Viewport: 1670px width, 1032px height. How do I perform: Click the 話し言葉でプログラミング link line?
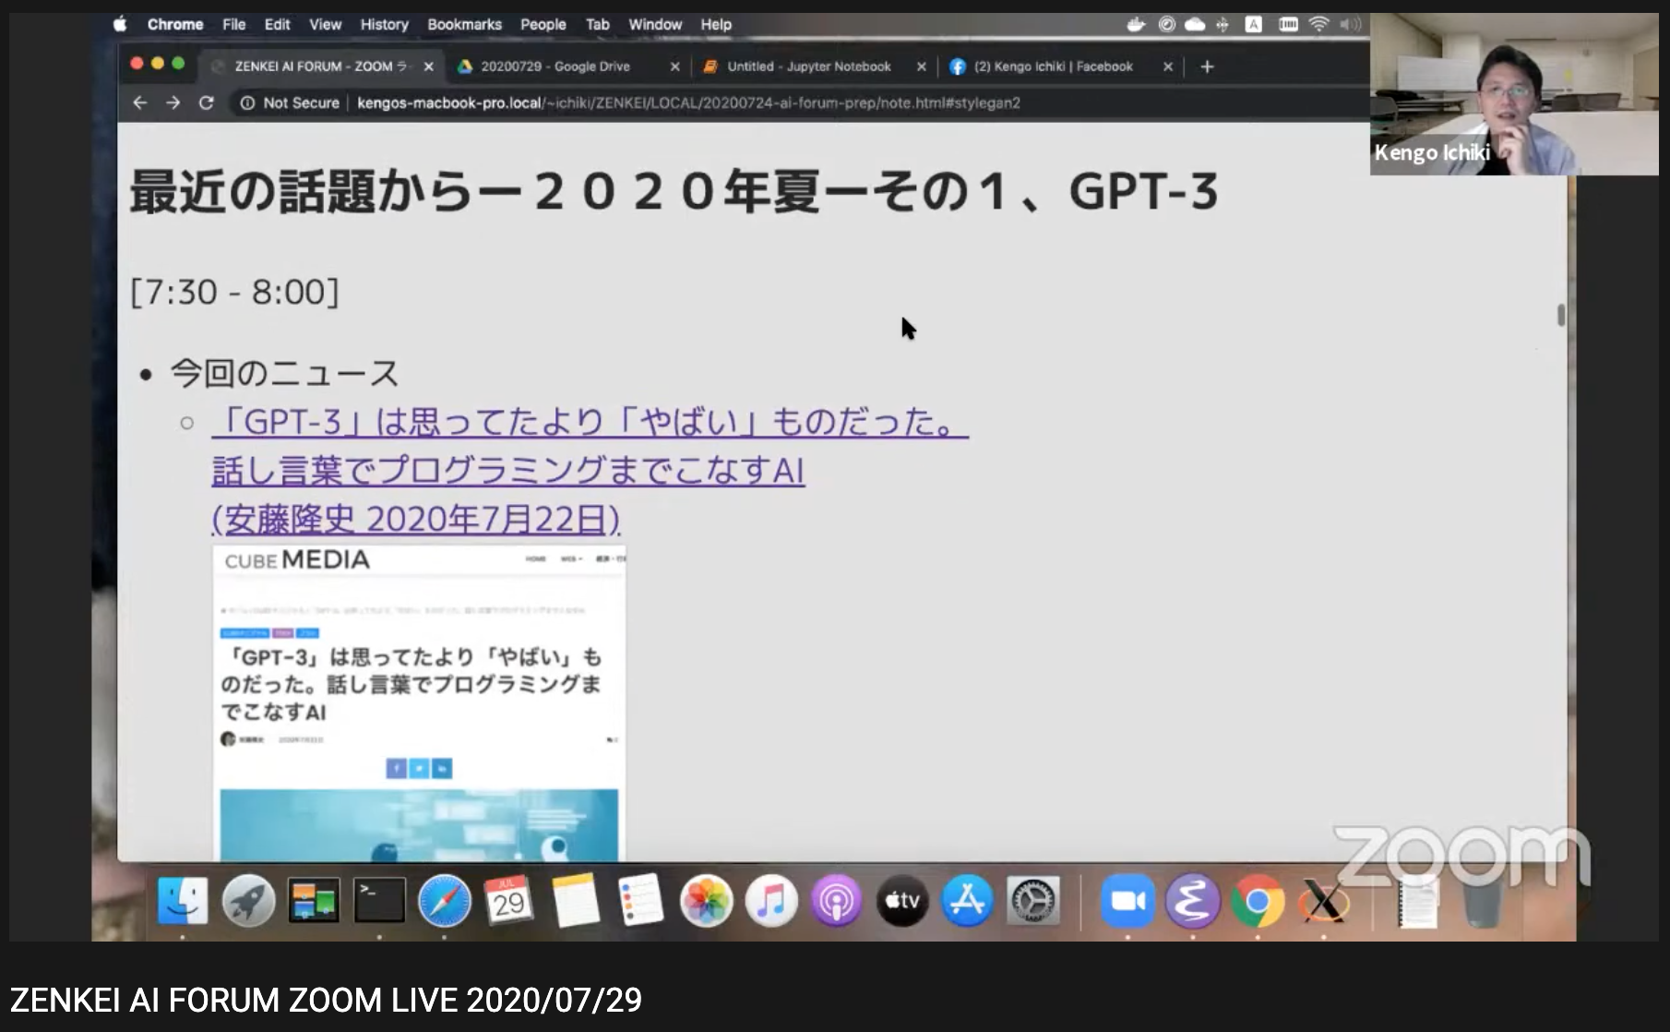tap(508, 471)
